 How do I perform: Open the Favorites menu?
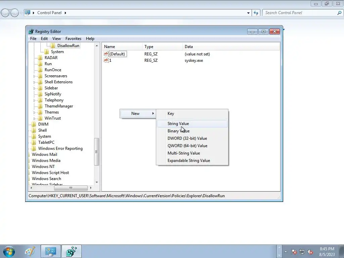pyautogui.click(x=73, y=39)
